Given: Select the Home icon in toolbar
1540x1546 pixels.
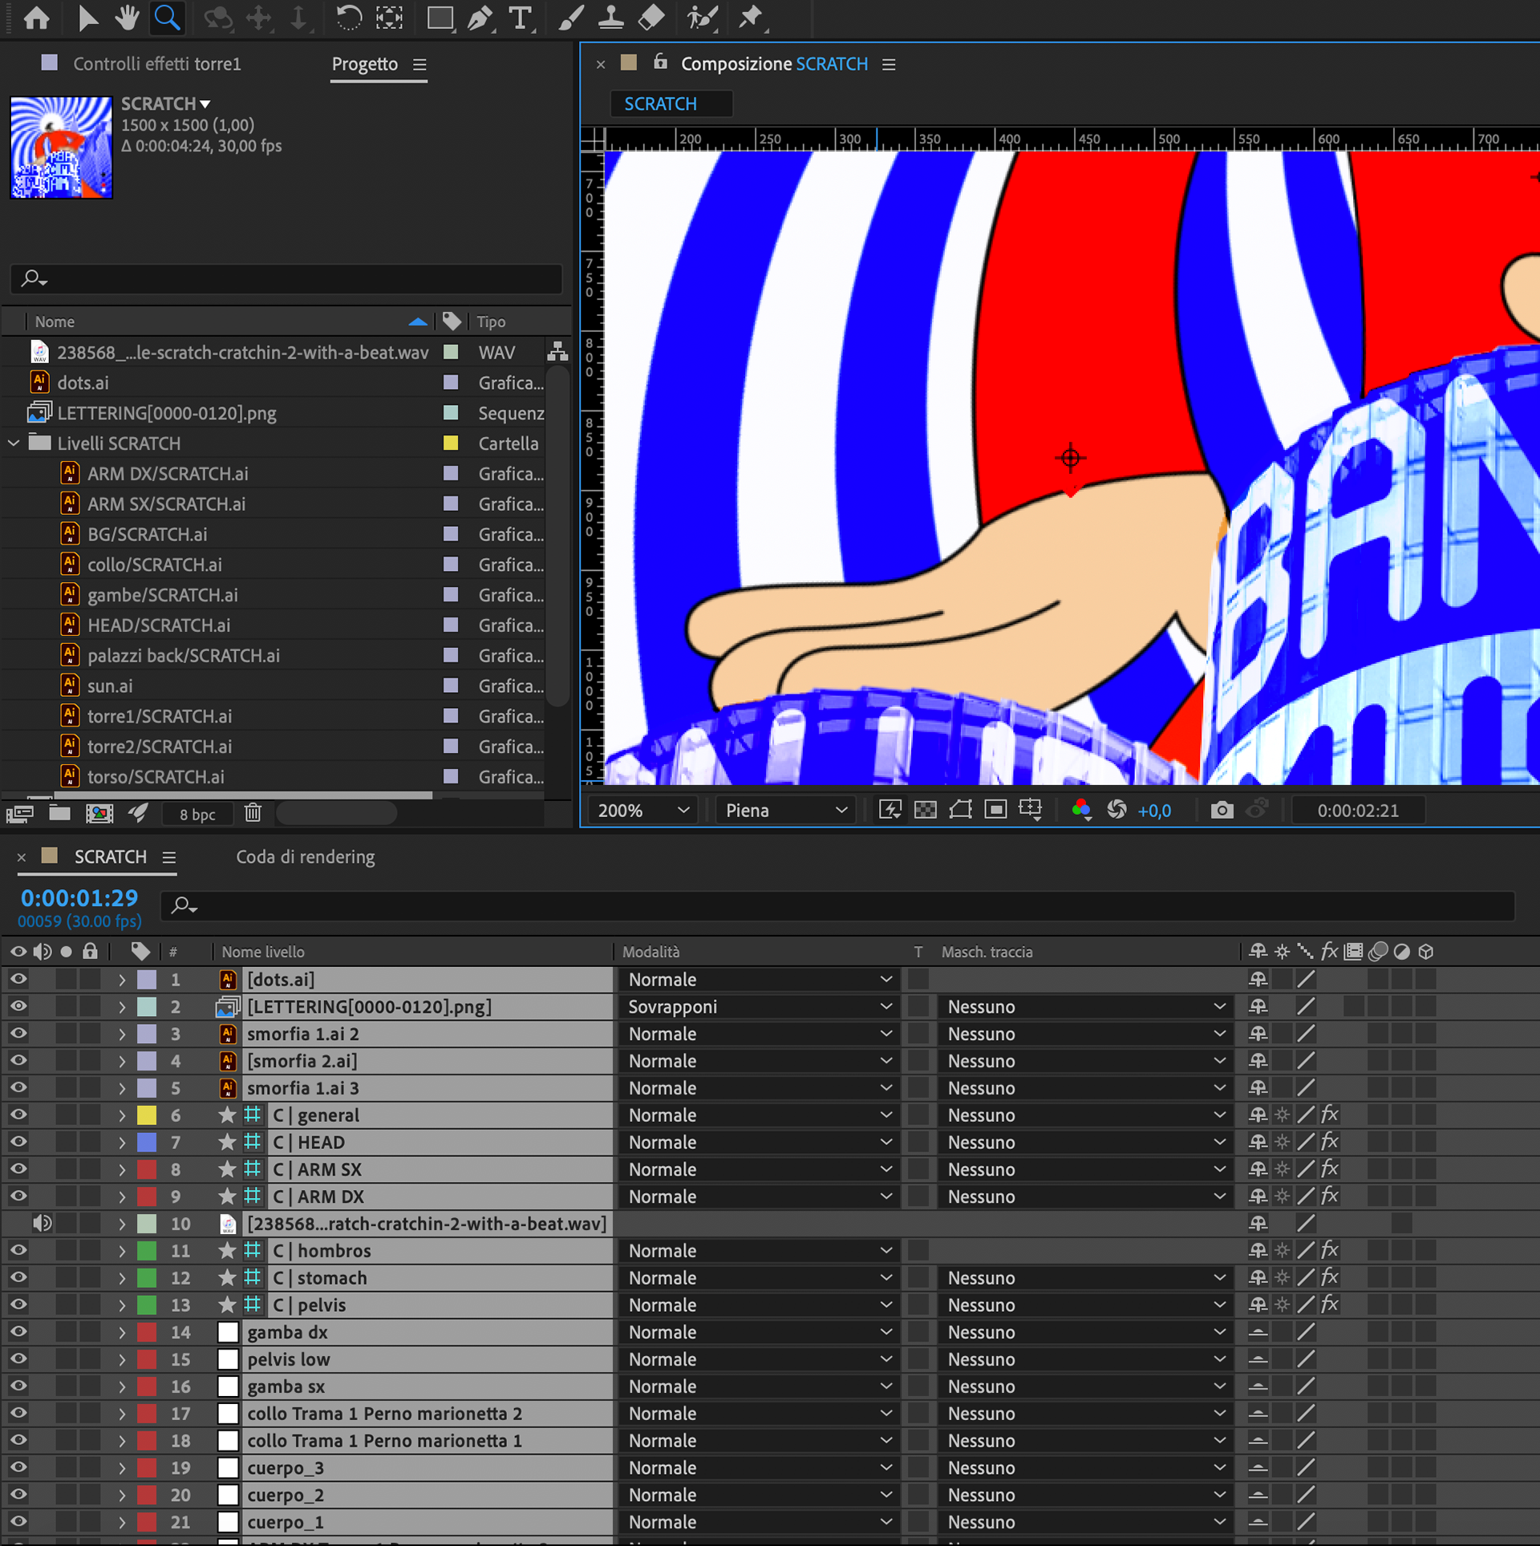Looking at the screenshot, I should [x=36, y=18].
